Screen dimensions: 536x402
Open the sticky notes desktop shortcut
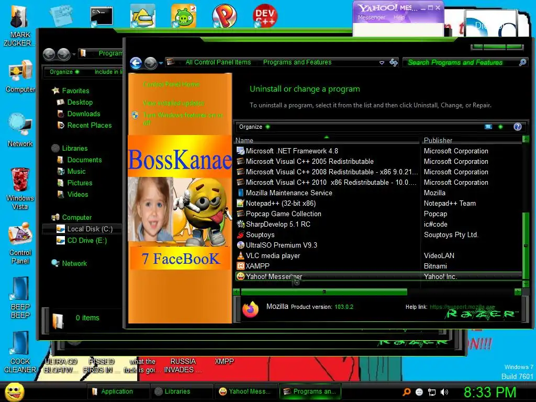61,16
